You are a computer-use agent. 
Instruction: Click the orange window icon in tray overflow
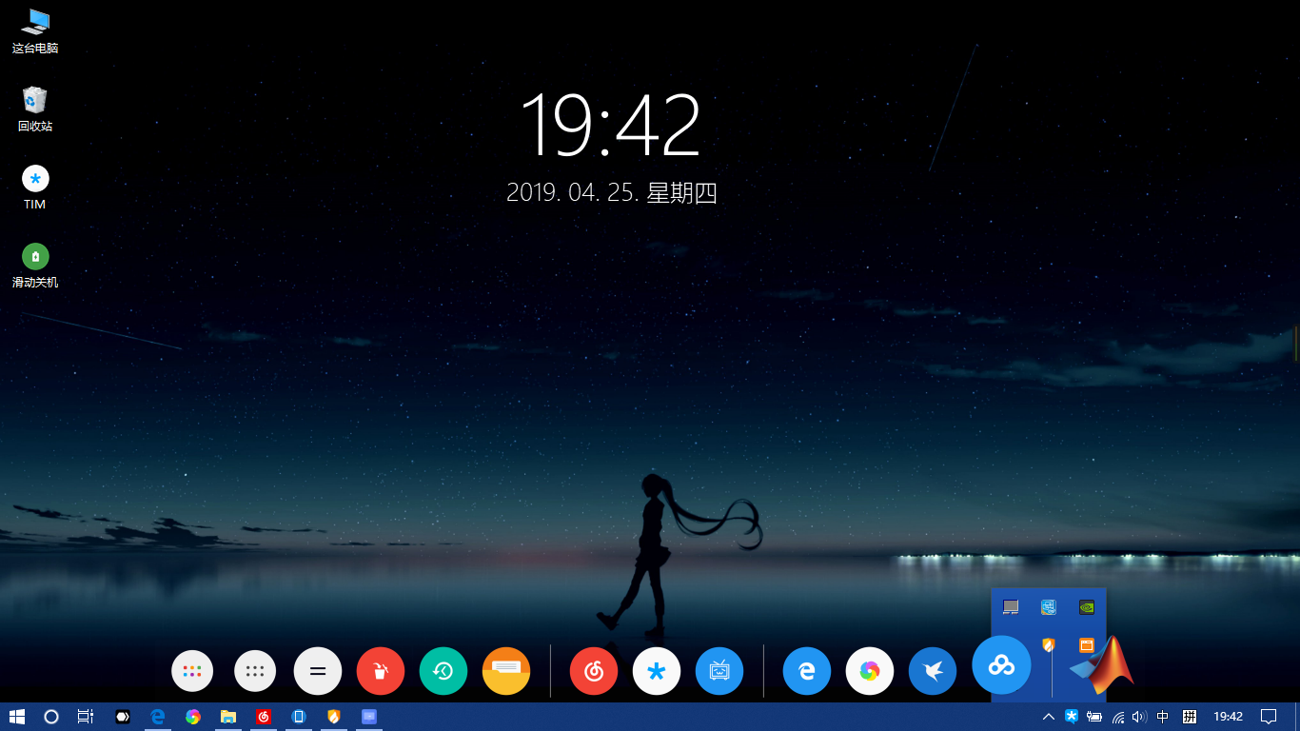click(x=1086, y=644)
